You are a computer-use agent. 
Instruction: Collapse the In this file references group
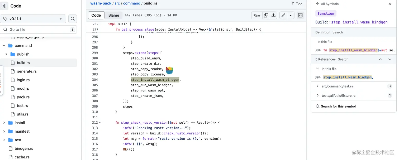[x=317, y=69]
